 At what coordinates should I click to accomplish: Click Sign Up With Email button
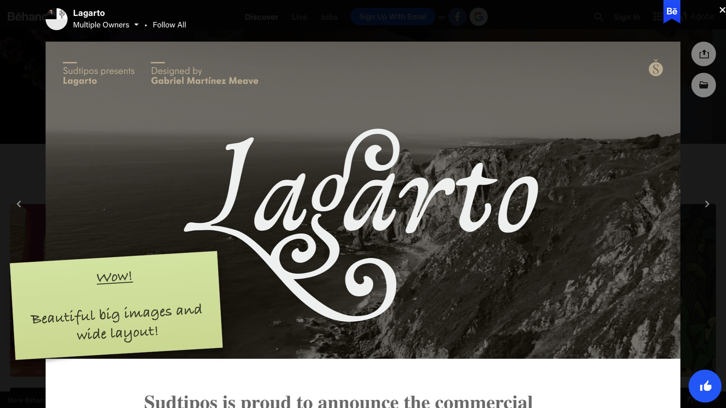(x=392, y=17)
